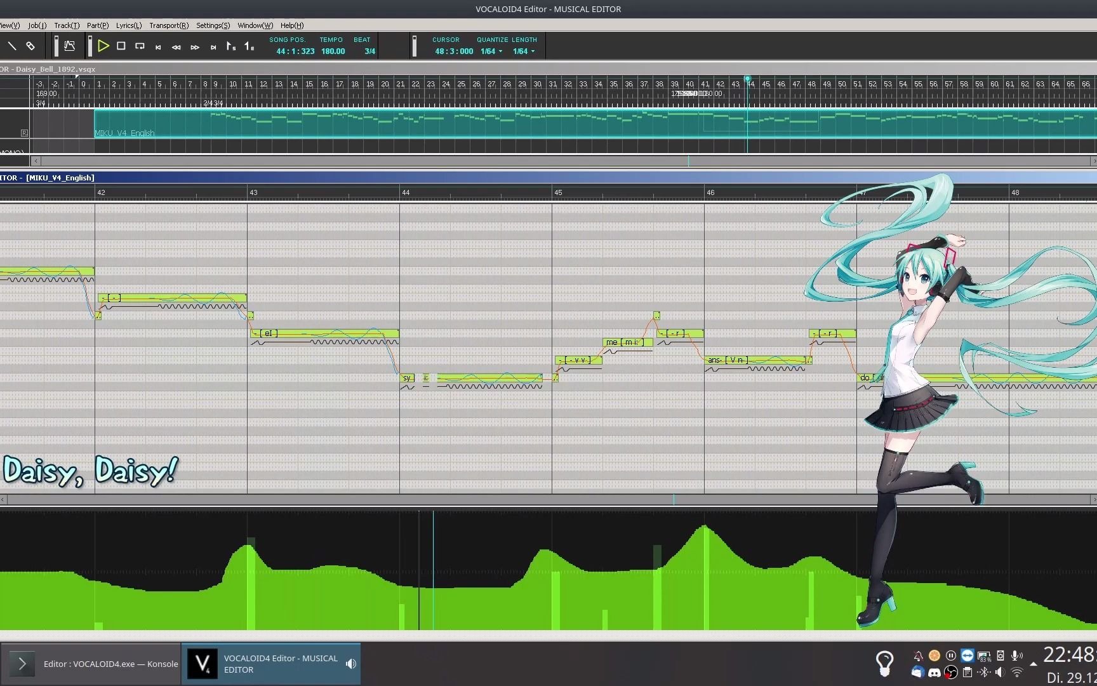
Task: Start playback with the Play button
Action: (x=103, y=46)
